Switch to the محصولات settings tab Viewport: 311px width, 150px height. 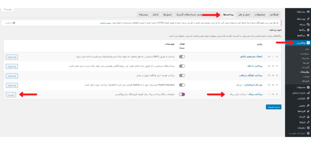(260, 15)
